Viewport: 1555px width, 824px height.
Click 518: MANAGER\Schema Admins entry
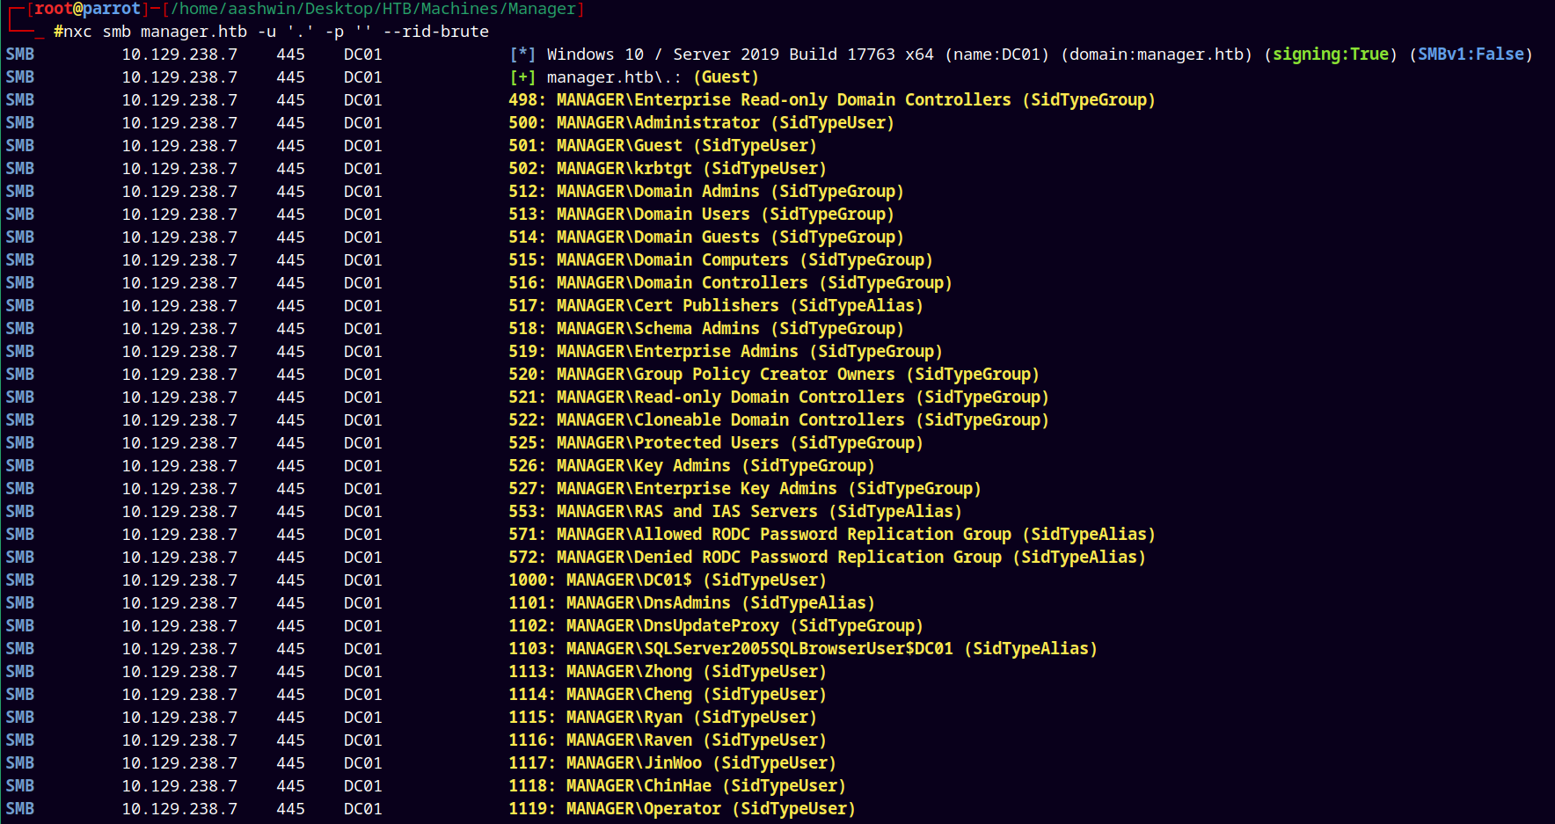[706, 329]
